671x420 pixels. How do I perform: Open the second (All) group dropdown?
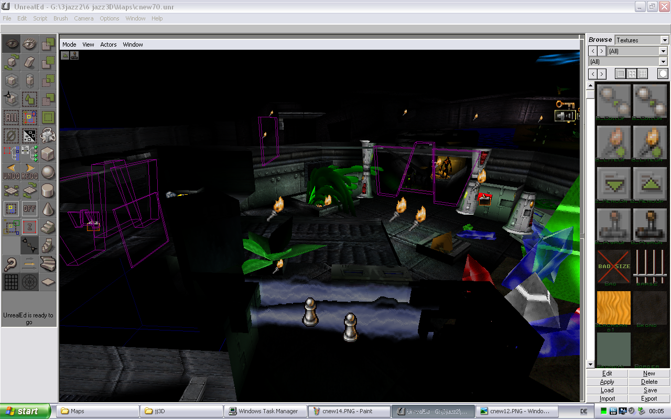click(628, 62)
